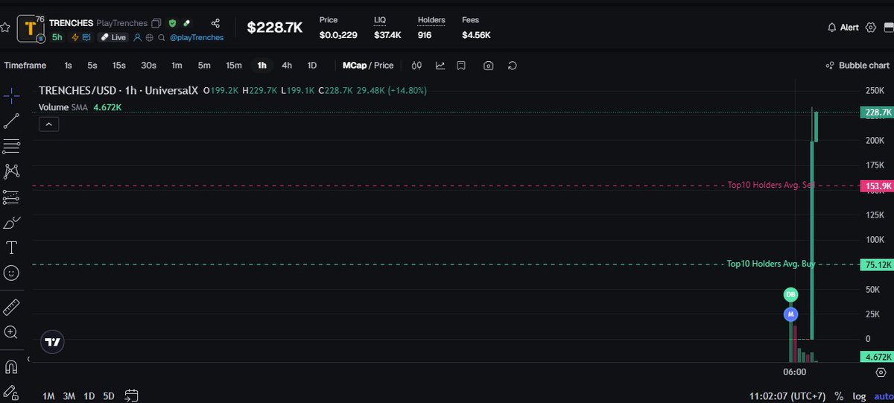Select the 4h timeframe
The height and width of the screenshot is (403, 894).
click(x=287, y=66)
